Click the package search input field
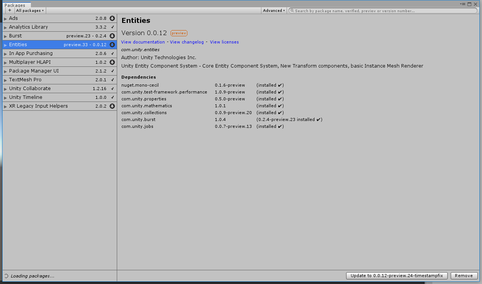The width and height of the screenshot is (482, 284). click(382, 11)
